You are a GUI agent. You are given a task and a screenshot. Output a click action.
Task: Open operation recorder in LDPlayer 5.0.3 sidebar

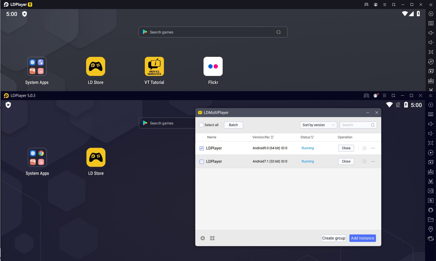click(431, 153)
